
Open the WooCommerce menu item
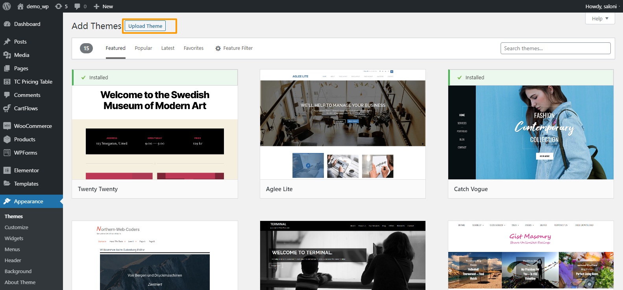31,126
